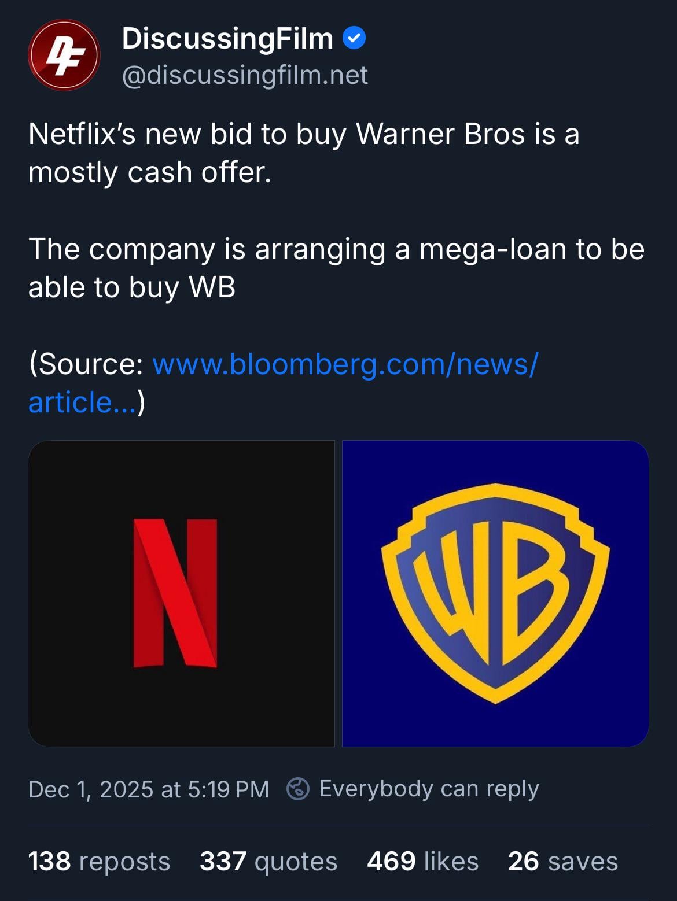Click the DiscussingFilm display name
Viewport: 677px width, 901px height.
point(227,39)
